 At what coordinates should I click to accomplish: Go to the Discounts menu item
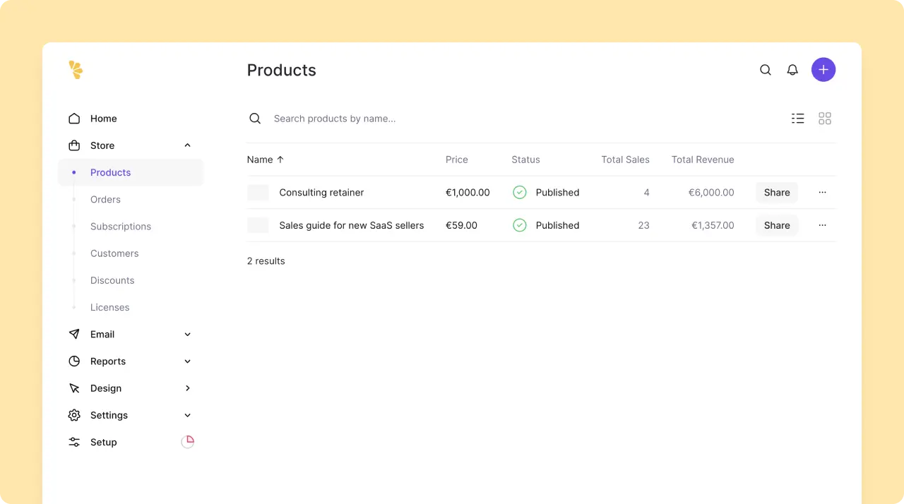tap(112, 280)
